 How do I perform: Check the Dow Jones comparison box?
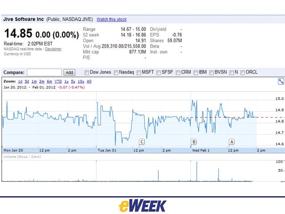87,73
